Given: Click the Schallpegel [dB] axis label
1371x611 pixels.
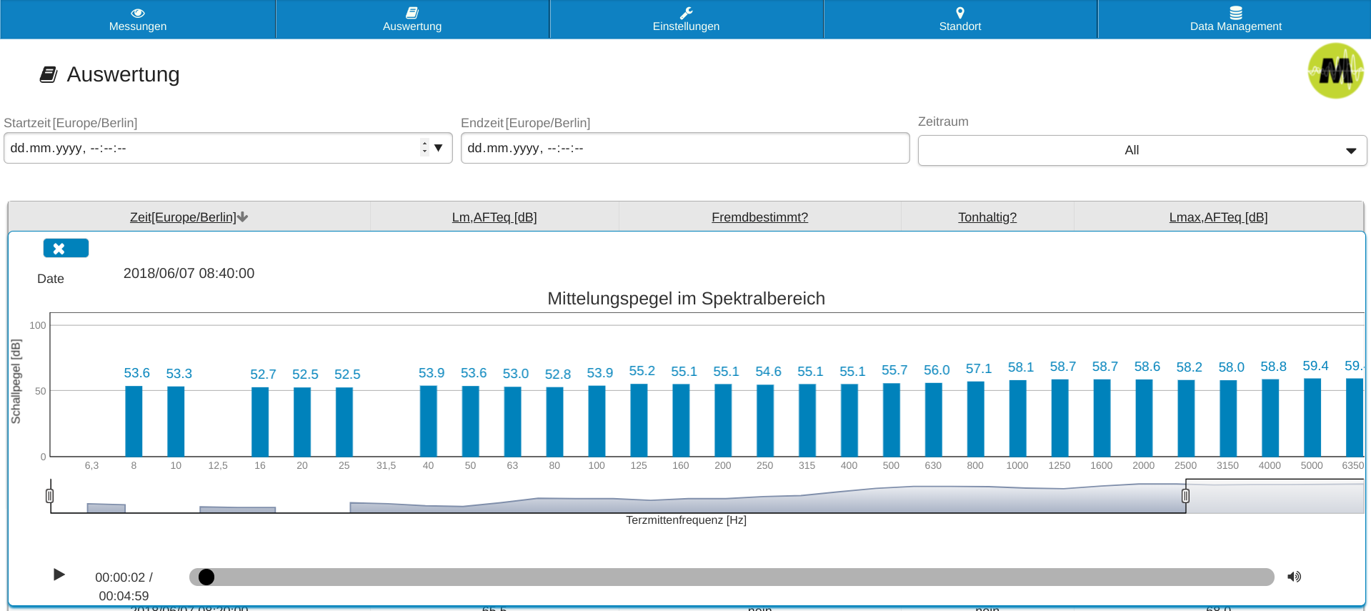Looking at the screenshot, I should 16,382.
